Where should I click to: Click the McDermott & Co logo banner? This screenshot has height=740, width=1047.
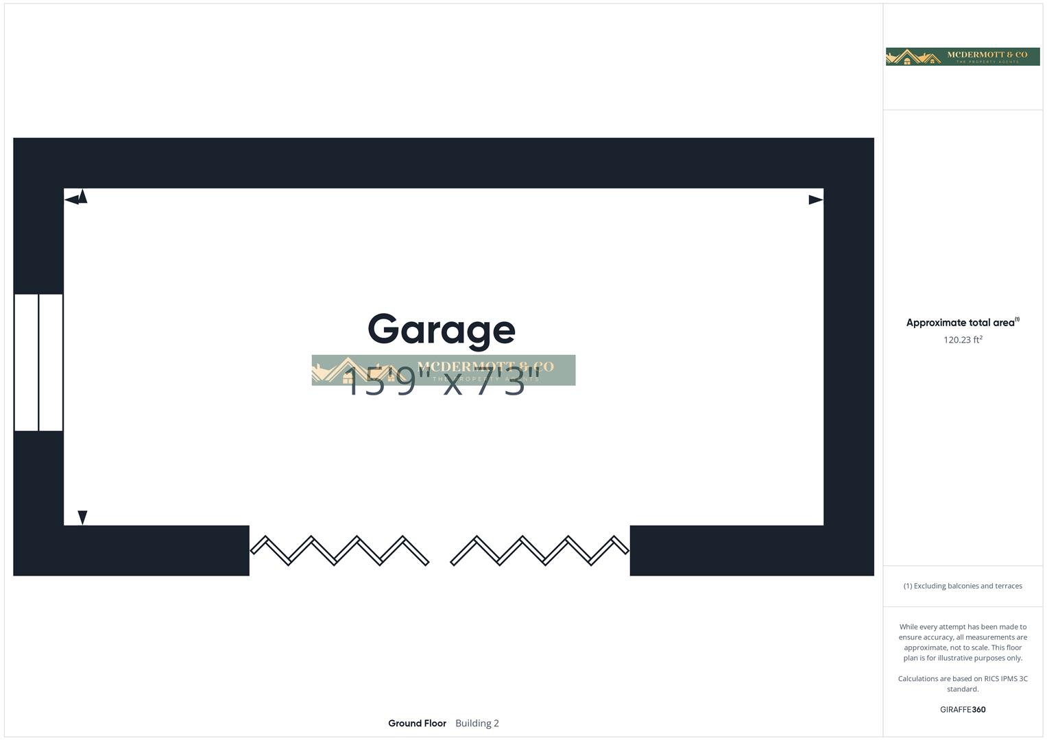pos(963,57)
